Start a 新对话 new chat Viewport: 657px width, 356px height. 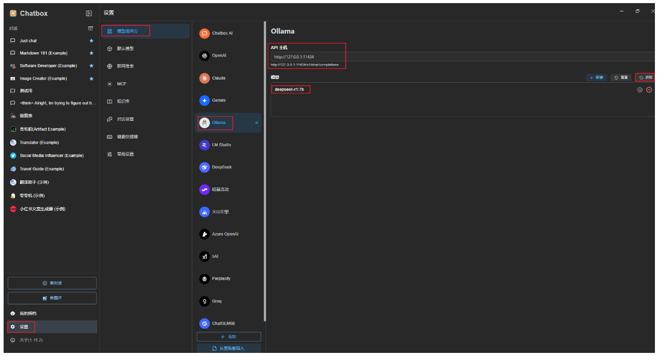pos(52,283)
